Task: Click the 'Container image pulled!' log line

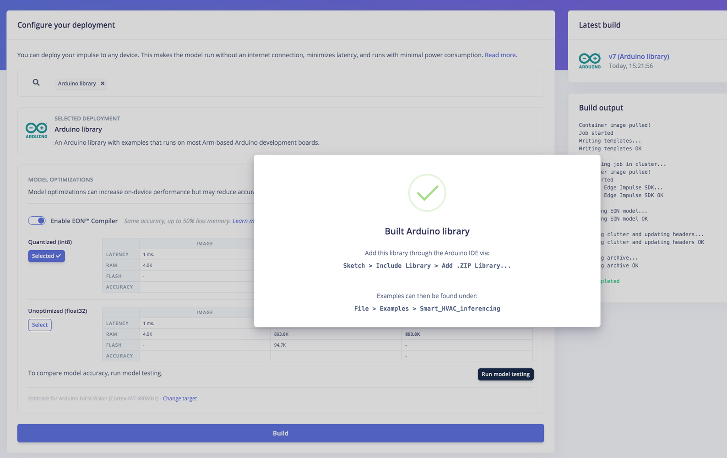Action: click(614, 125)
